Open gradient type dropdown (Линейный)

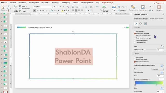[x=158, y=69]
